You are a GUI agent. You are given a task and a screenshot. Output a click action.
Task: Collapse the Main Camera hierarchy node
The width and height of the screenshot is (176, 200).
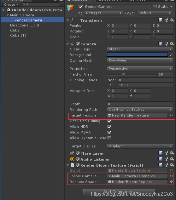pyautogui.click(x=8, y=15)
